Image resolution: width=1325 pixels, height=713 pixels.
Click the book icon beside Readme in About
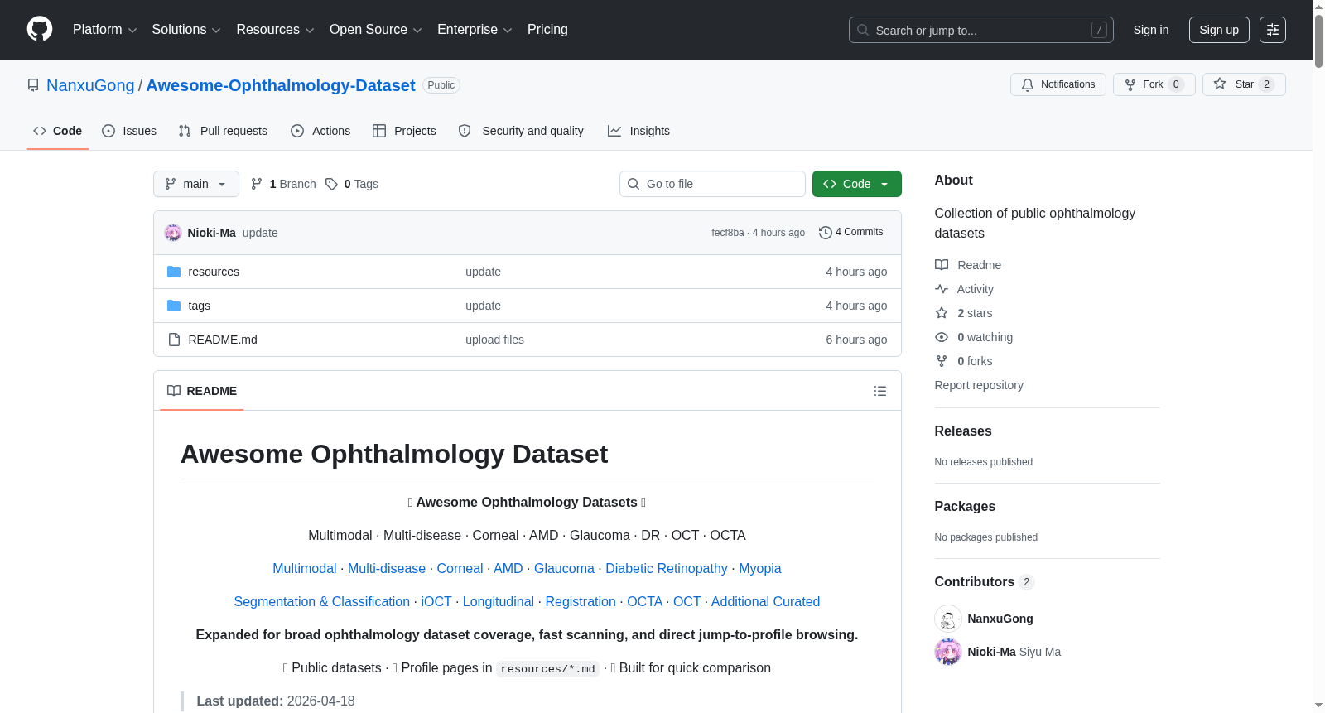[942, 265]
